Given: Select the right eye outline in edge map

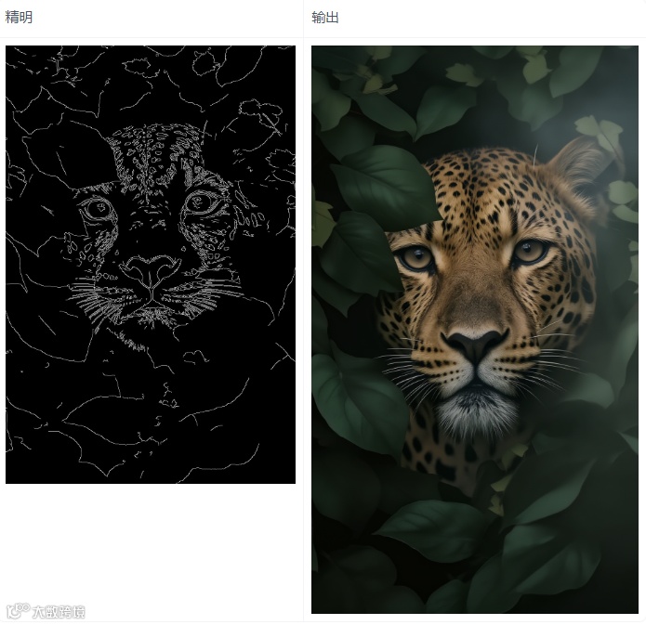Looking at the screenshot, I should (202, 202).
